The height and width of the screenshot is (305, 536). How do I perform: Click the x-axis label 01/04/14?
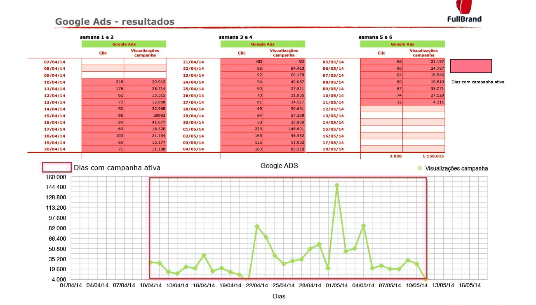71,285
